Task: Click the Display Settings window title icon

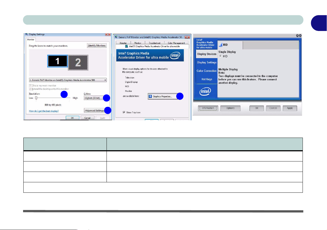Action: point(26,34)
